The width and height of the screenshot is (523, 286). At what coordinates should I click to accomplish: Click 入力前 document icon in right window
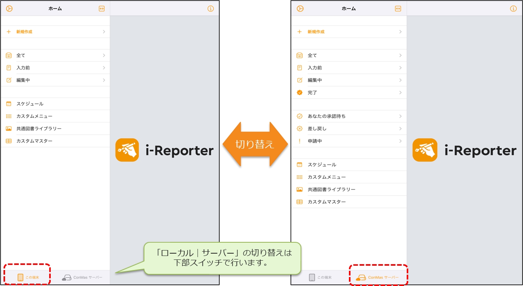(x=300, y=68)
